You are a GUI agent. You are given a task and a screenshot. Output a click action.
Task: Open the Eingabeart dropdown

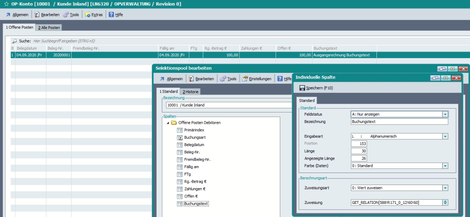pos(445,136)
